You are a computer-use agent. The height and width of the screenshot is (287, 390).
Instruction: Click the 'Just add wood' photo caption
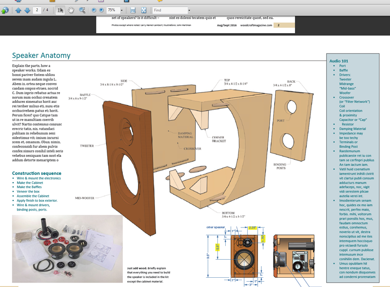pos(149,275)
